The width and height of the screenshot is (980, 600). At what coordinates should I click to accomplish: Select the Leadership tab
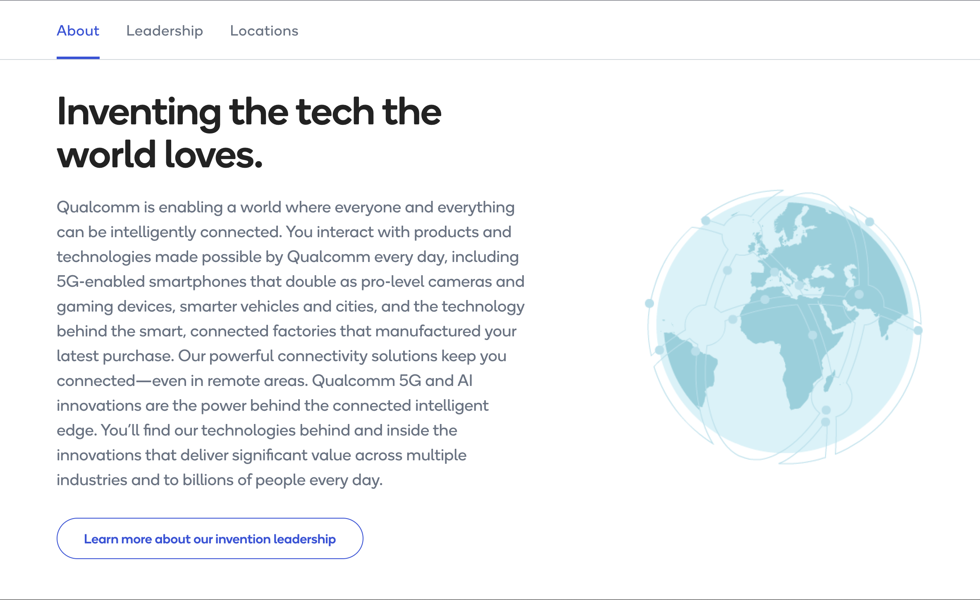click(x=165, y=30)
